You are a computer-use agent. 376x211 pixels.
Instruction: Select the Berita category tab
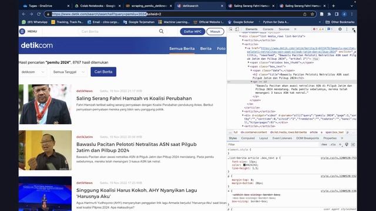click(x=206, y=49)
